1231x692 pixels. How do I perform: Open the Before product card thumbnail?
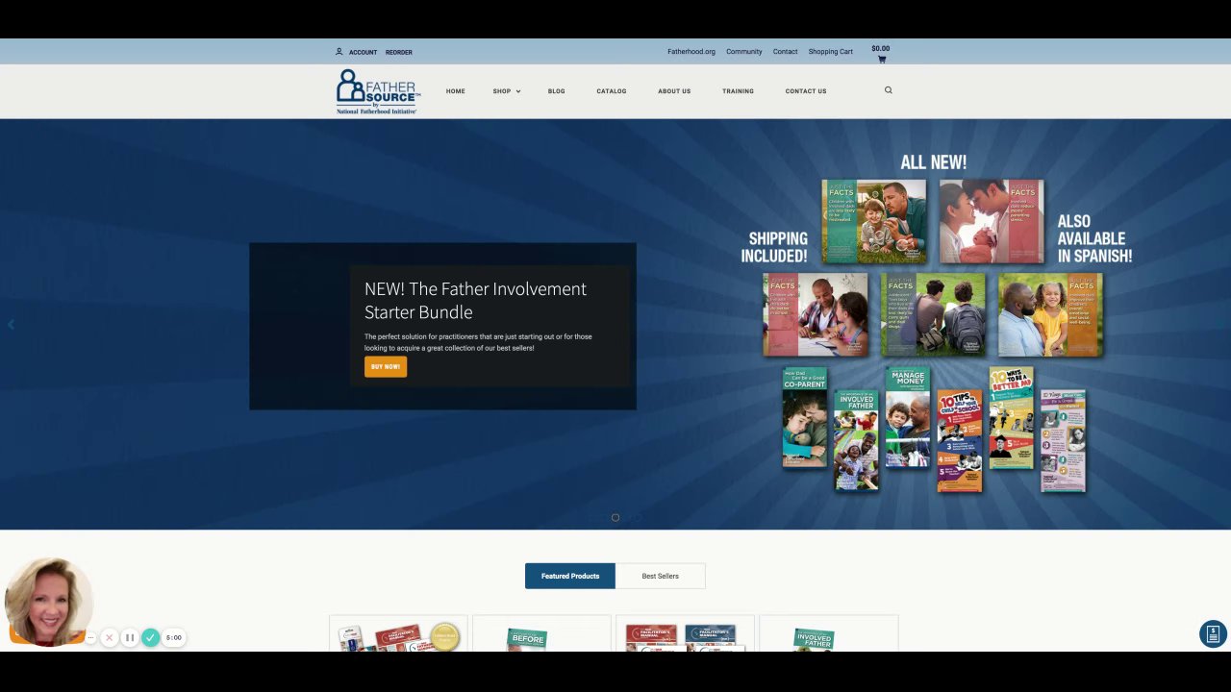coord(541,633)
